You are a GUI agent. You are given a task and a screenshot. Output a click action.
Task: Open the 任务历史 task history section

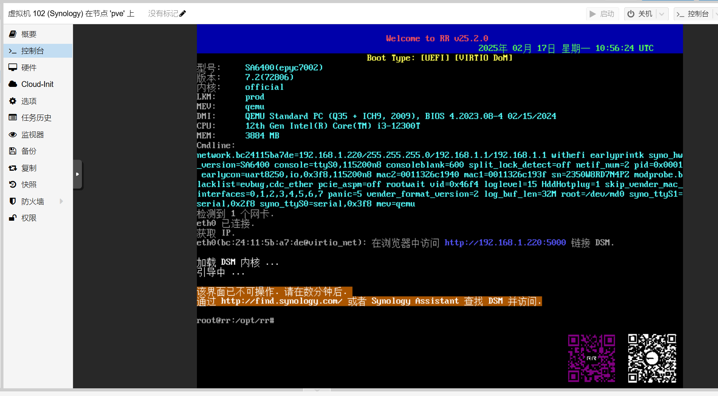(x=38, y=118)
